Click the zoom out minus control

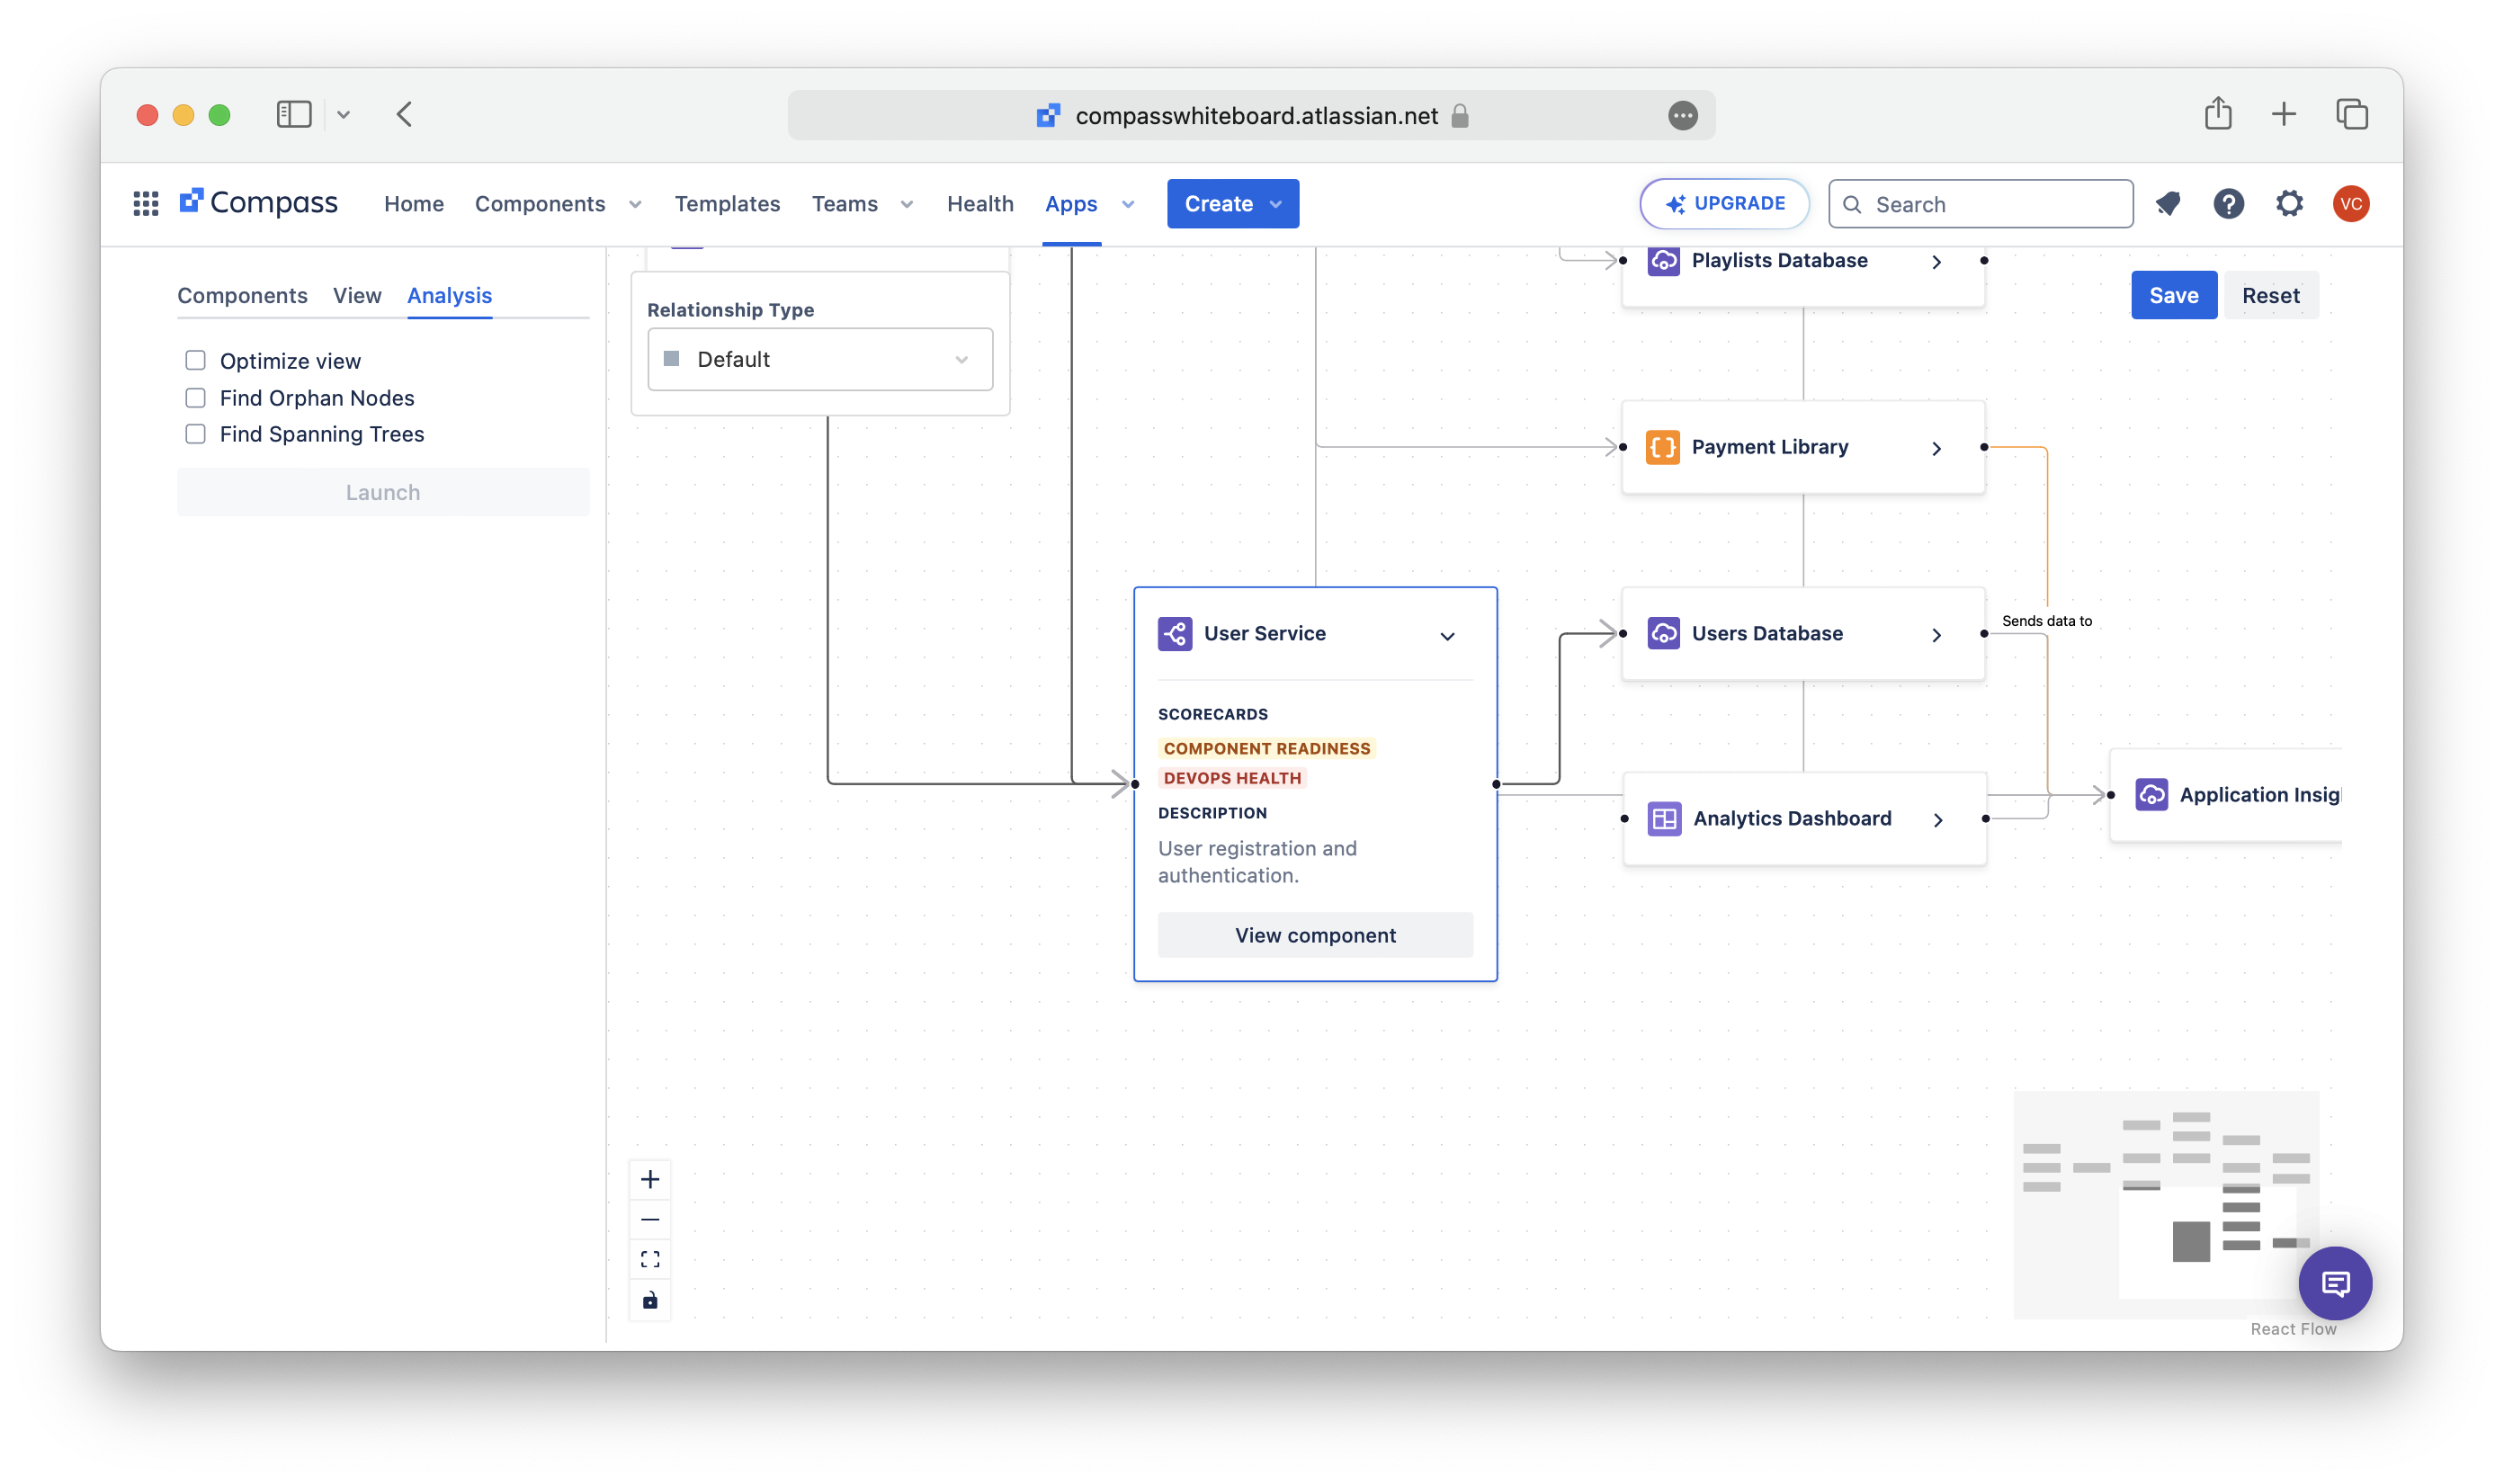coord(650,1220)
